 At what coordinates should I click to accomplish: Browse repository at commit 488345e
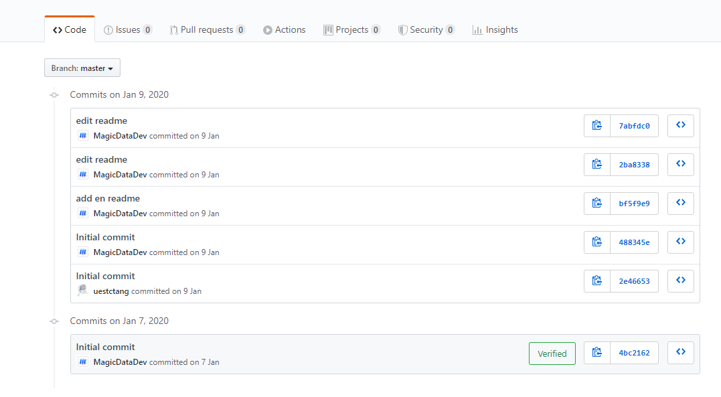(x=681, y=242)
